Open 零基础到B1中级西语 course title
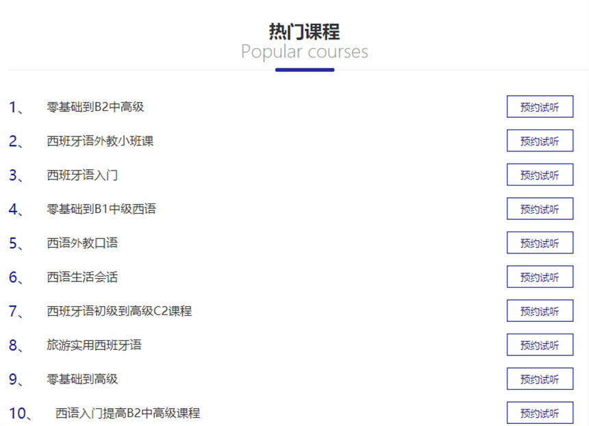 pos(101,209)
